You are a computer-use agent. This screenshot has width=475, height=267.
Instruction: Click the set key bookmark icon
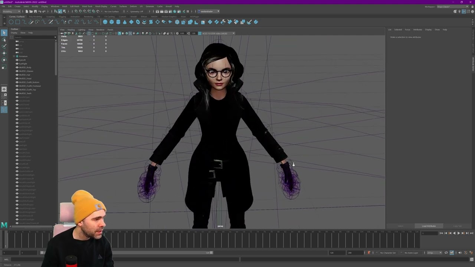(x=369, y=253)
